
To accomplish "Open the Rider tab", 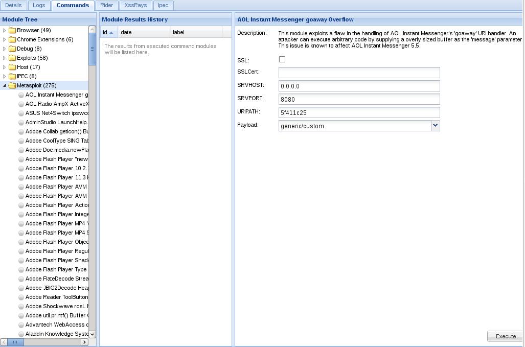I will [x=106, y=5].
